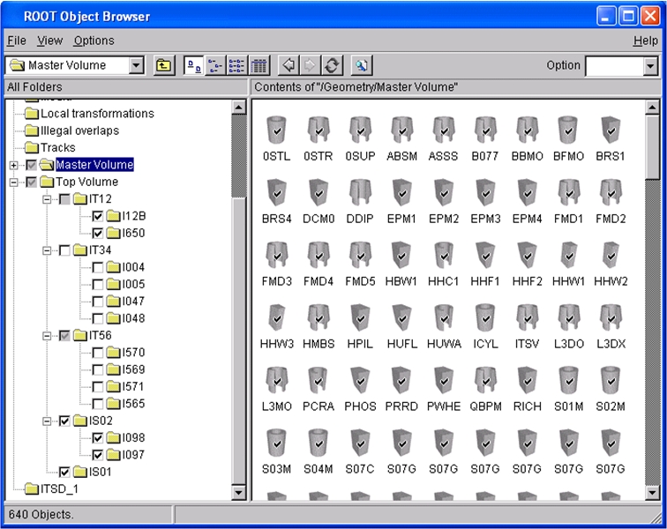Click the up one level folder icon
Viewport: 667px width, 529px height.
163,65
